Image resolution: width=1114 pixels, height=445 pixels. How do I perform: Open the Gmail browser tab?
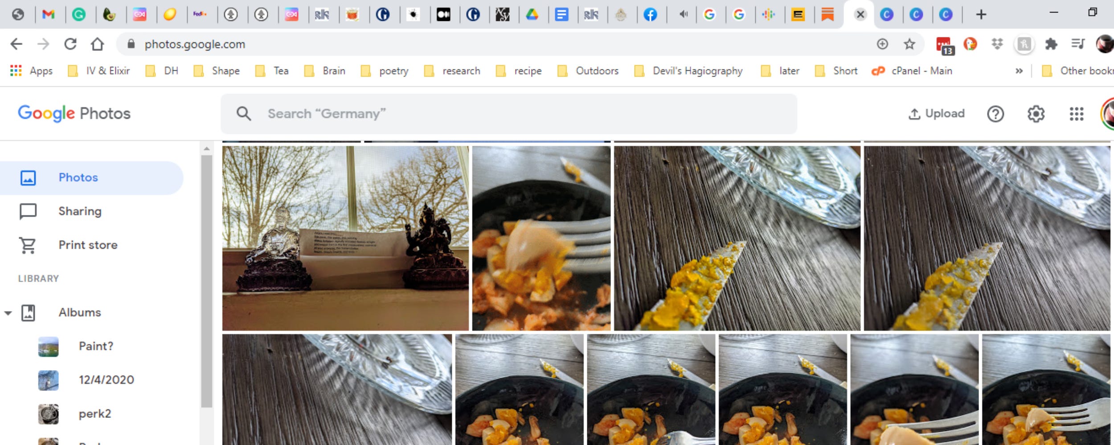(x=48, y=15)
